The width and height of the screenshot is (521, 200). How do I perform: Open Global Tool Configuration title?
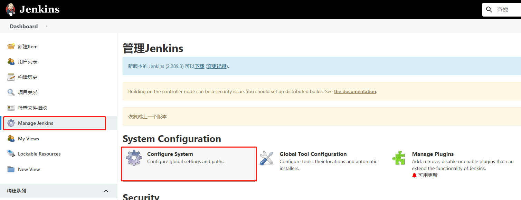(313, 154)
